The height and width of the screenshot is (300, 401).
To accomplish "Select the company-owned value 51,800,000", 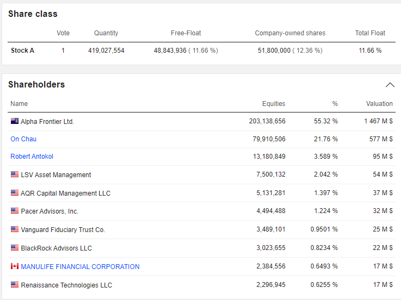I will click(274, 51).
